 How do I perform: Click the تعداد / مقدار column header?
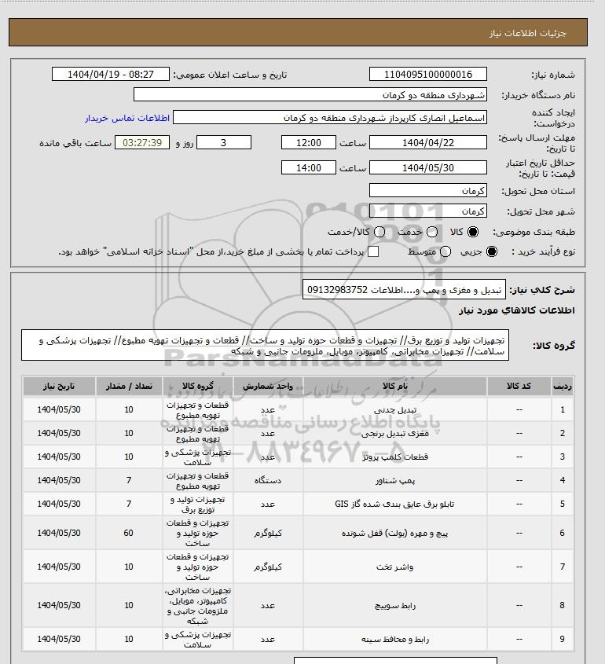coord(129,386)
